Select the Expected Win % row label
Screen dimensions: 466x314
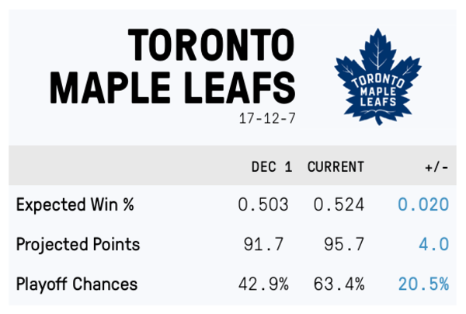[x=76, y=205]
